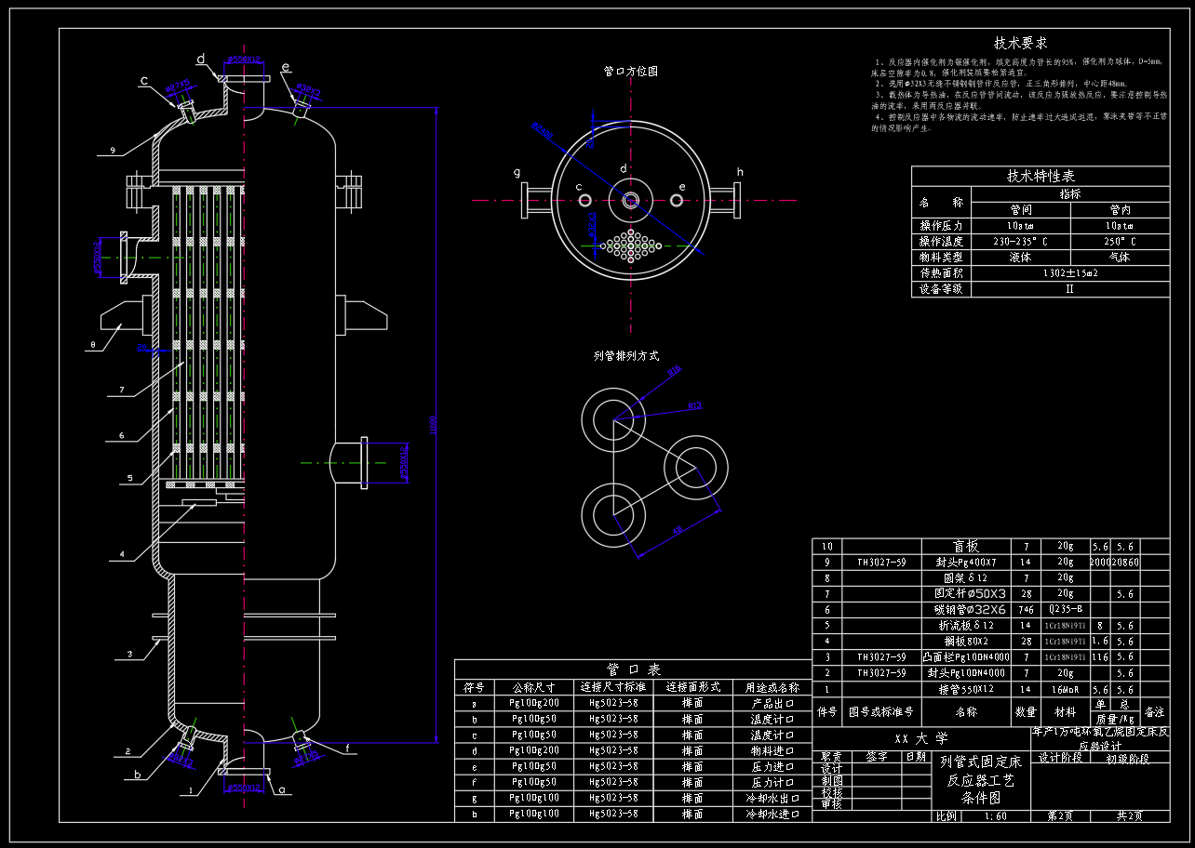Click the 技术要求 heading text
Viewport: 1195px width, 848px height.
(1020, 43)
